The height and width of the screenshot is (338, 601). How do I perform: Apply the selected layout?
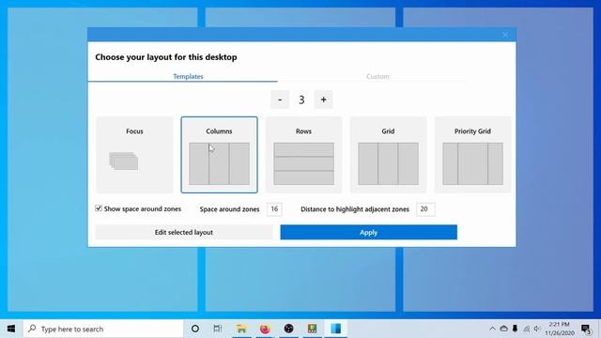coord(369,232)
